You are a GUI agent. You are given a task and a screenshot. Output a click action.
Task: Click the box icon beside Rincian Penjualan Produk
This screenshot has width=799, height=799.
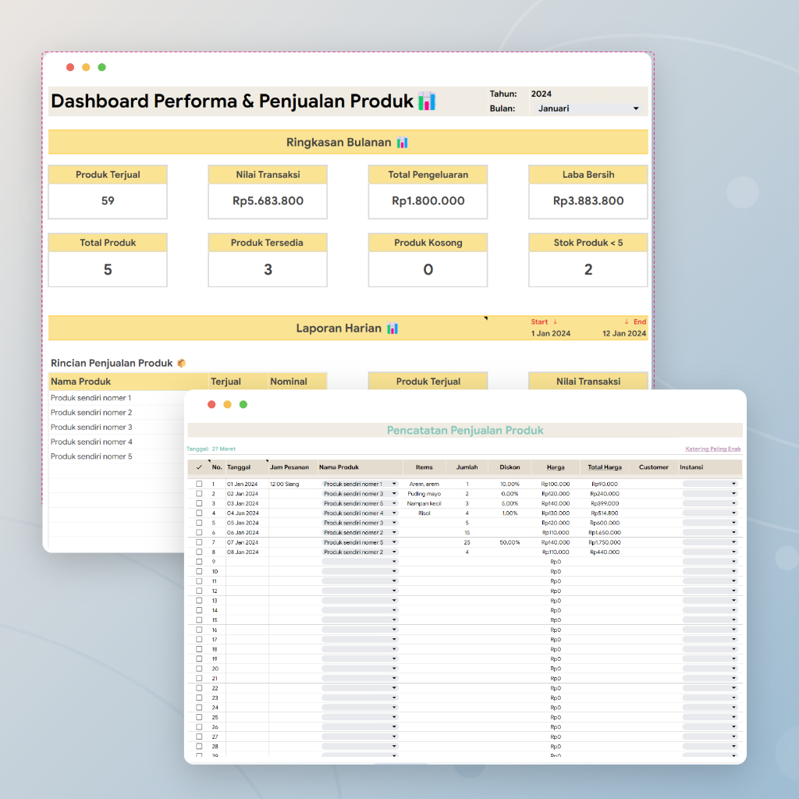(x=181, y=363)
